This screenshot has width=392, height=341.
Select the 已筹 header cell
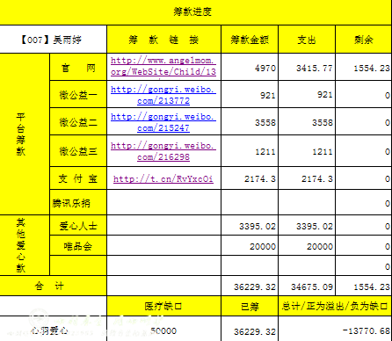coord(250,306)
